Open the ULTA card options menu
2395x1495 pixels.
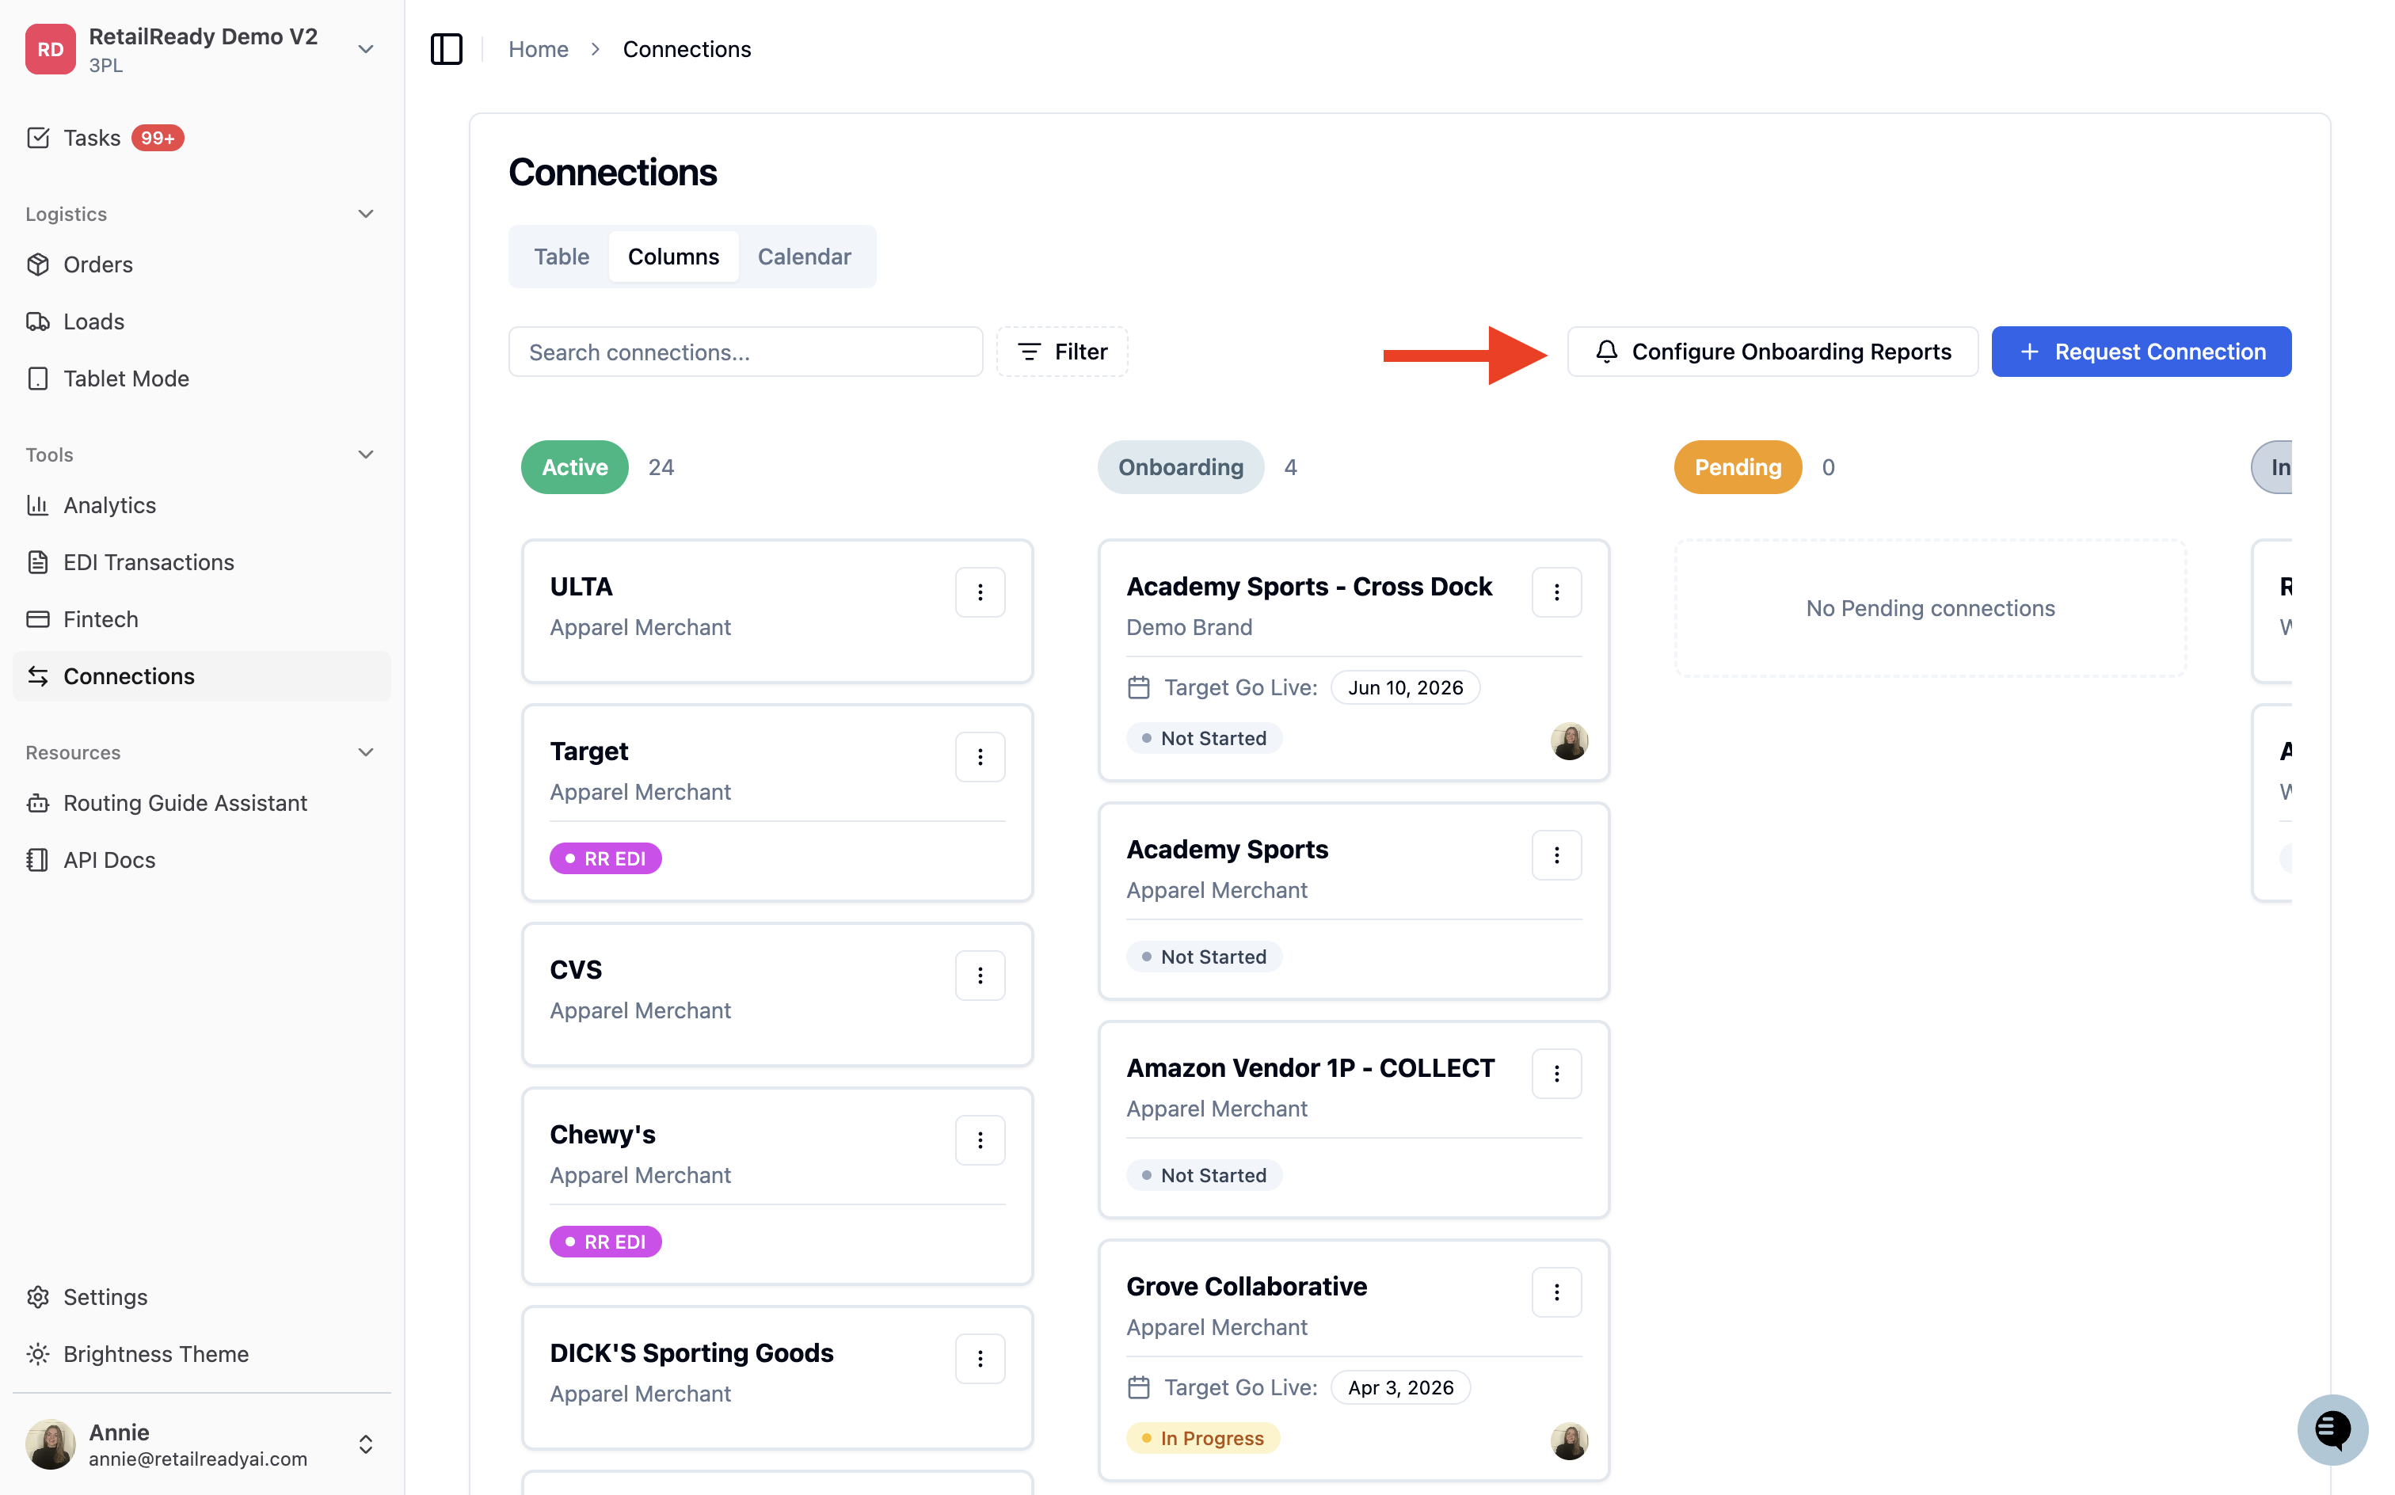click(x=980, y=592)
